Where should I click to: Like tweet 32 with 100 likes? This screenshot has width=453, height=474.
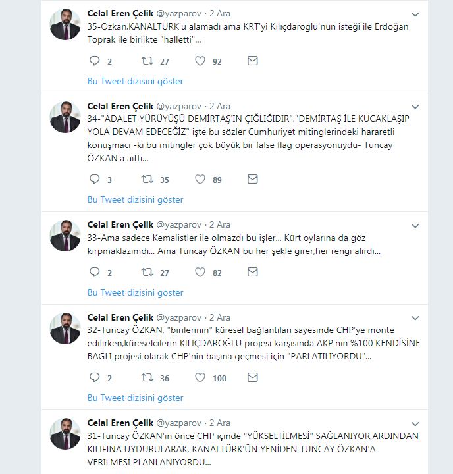click(x=200, y=377)
